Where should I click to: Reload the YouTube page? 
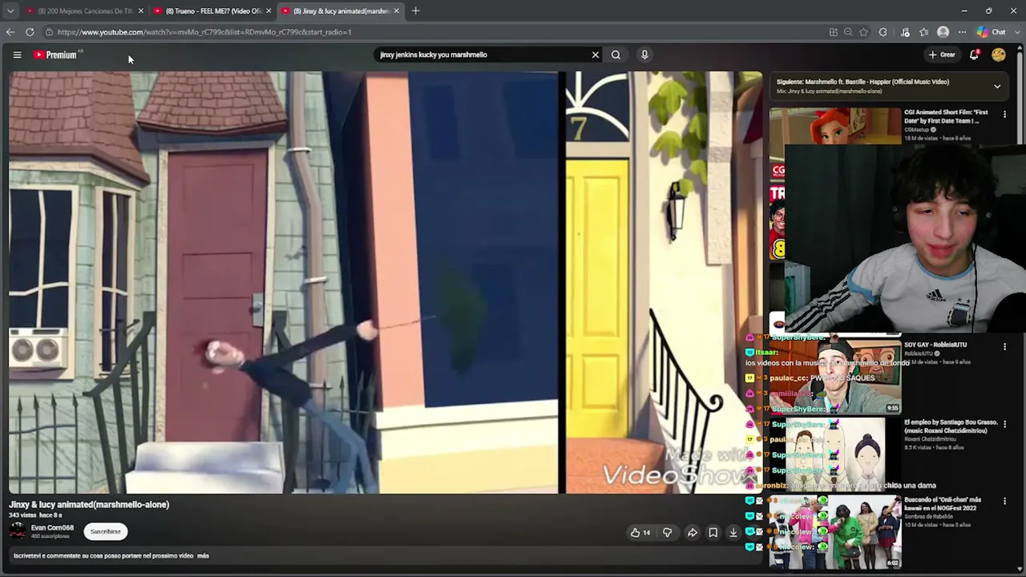coord(30,32)
